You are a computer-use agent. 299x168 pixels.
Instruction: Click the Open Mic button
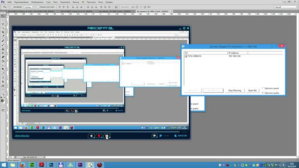(252, 91)
